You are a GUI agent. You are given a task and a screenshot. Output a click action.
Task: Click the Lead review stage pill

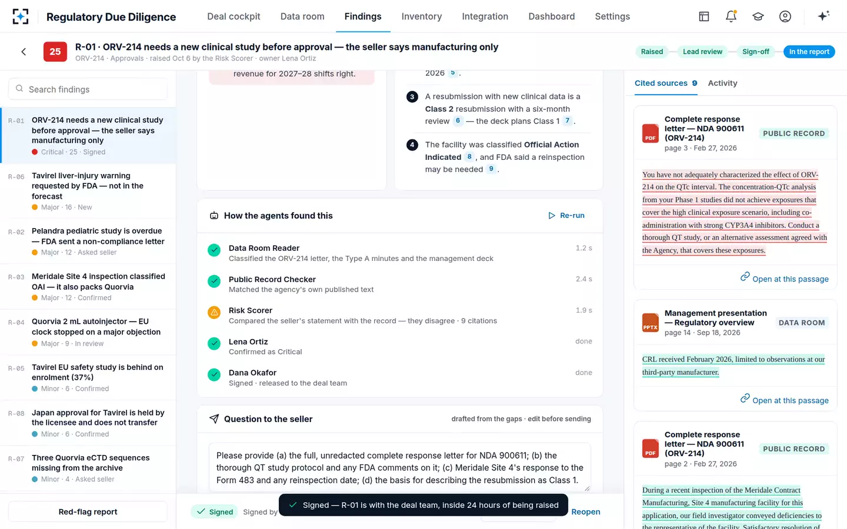pos(702,52)
